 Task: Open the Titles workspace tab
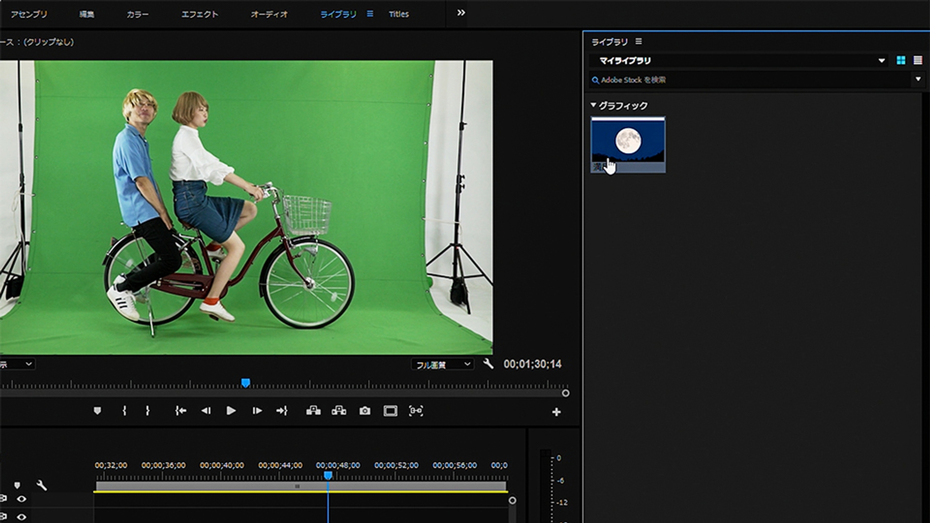[399, 14]
